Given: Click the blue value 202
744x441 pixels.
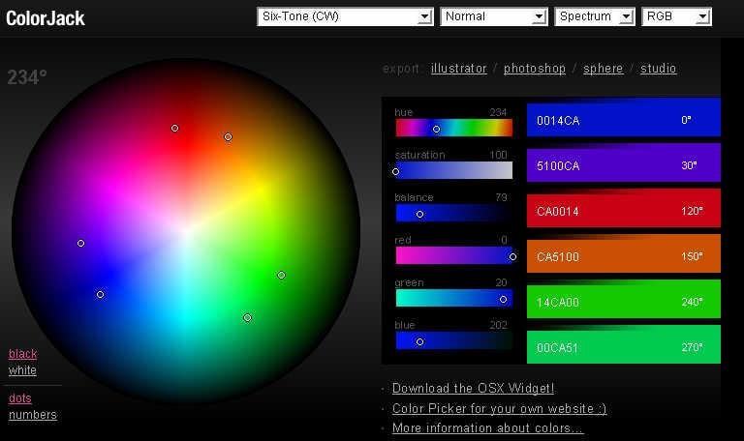Looking at the screenshot, I should point(498,325).
